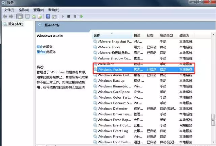Click 本地服务 logon cell of Windows Firewall
The width and height of the screenshot is (216, 146).
[x=186, y=137]
